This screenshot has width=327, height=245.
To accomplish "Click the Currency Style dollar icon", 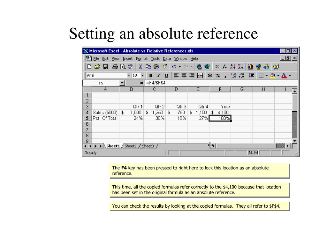I will 210,75.
